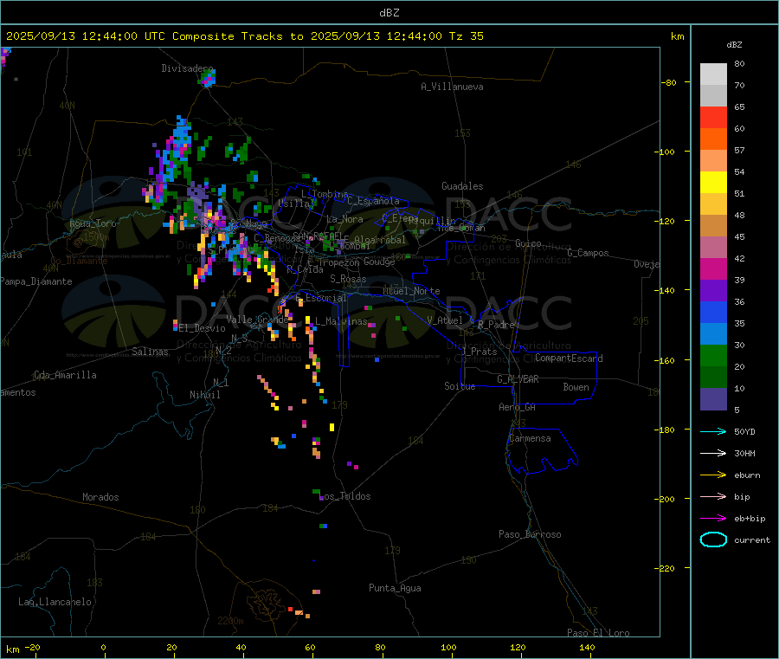
Task: Click the L_Malvinas label
Action: click(341, 321)
